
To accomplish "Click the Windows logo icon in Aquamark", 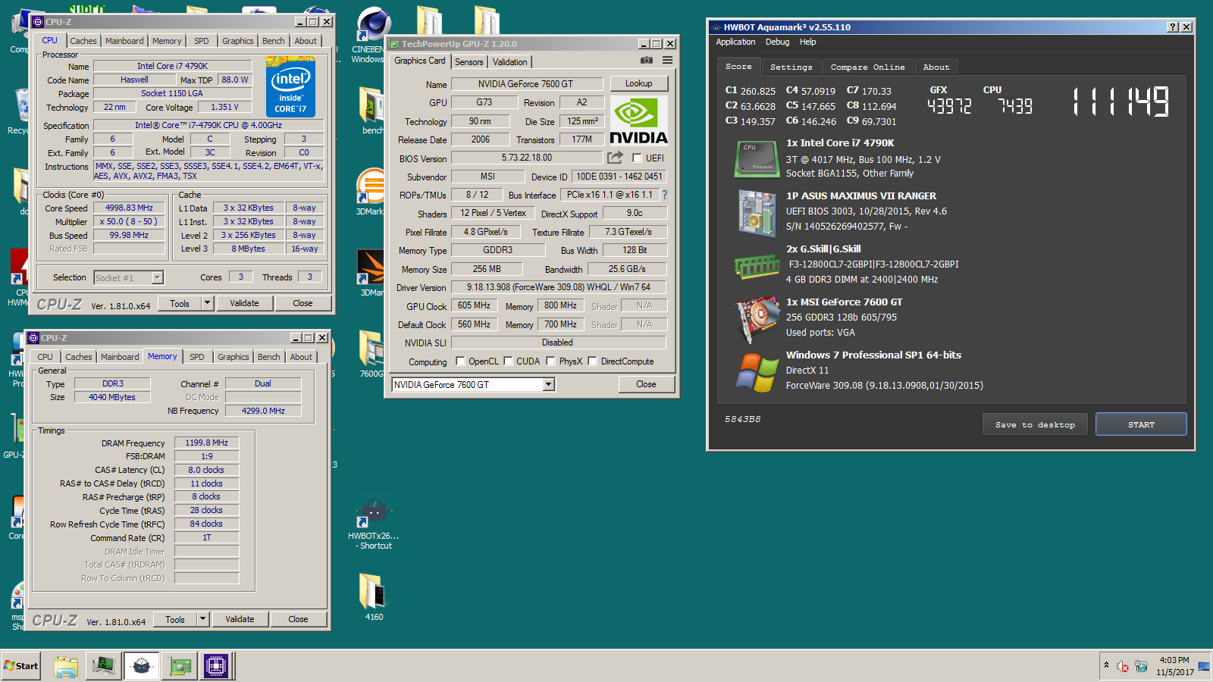I will 757,371.
